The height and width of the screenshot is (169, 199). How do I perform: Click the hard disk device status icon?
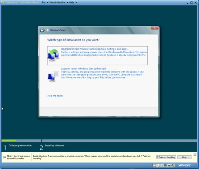coord(154,165)
